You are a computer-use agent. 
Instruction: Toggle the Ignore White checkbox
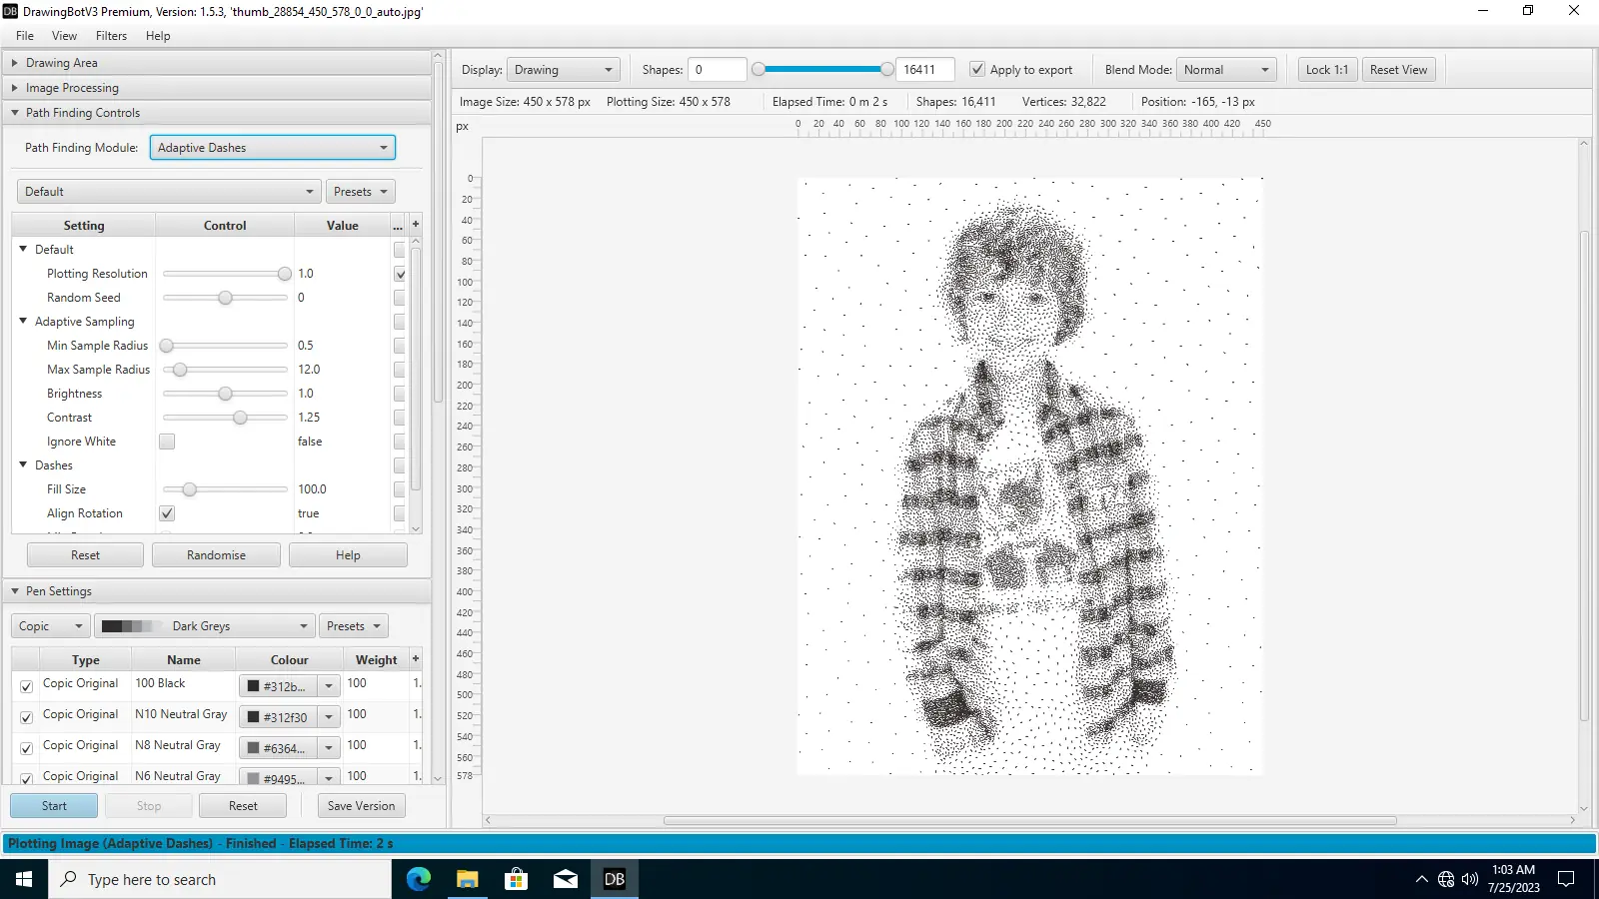click(x=167, y=442)
